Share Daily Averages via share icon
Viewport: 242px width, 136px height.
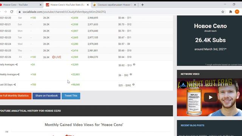click(17, 65)
